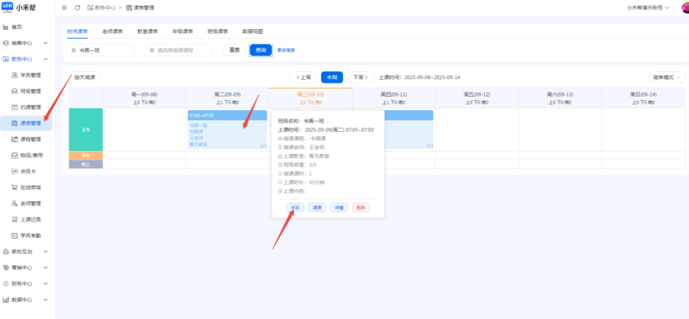Open the 请选择授课课程 course selector
The width and height of the screenshot is (689, 319).
179,50
